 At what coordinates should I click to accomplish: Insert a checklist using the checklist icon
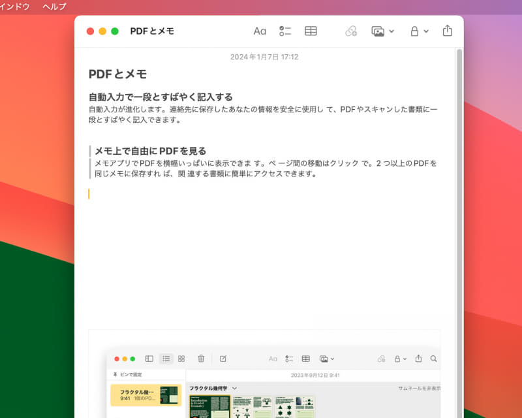[x=284, y=30]
